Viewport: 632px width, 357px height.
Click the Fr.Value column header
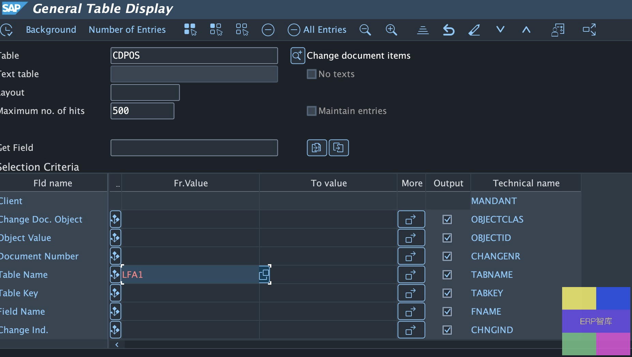pyautogui.click(x=191, y=183)
